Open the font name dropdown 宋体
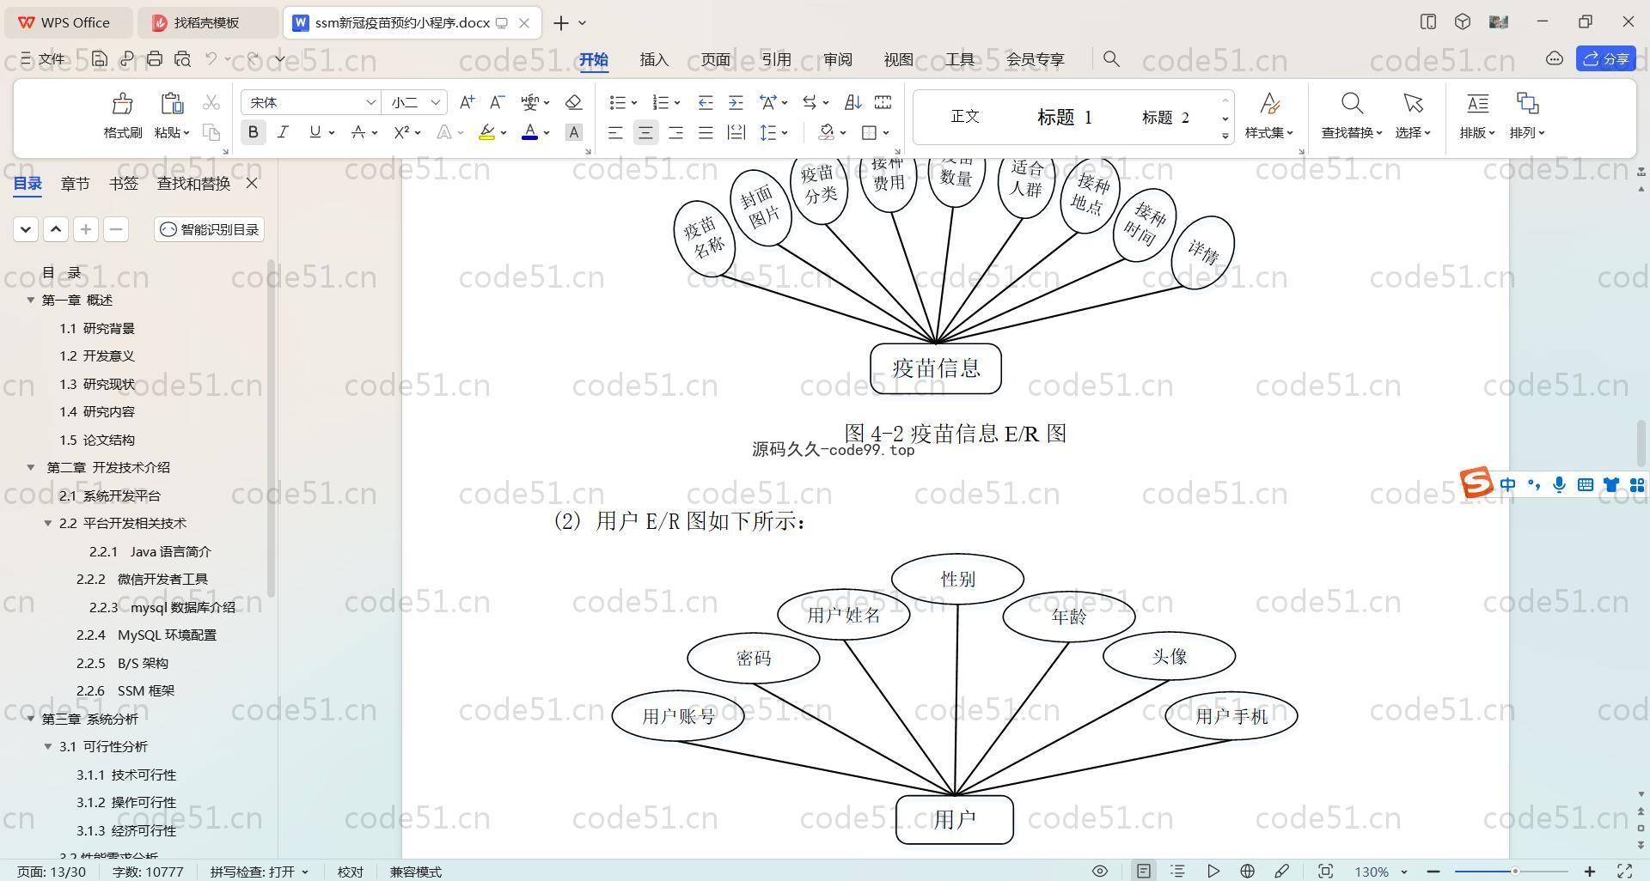The height and width of the screenshot is (881, 1650). (x=370, y=102)
